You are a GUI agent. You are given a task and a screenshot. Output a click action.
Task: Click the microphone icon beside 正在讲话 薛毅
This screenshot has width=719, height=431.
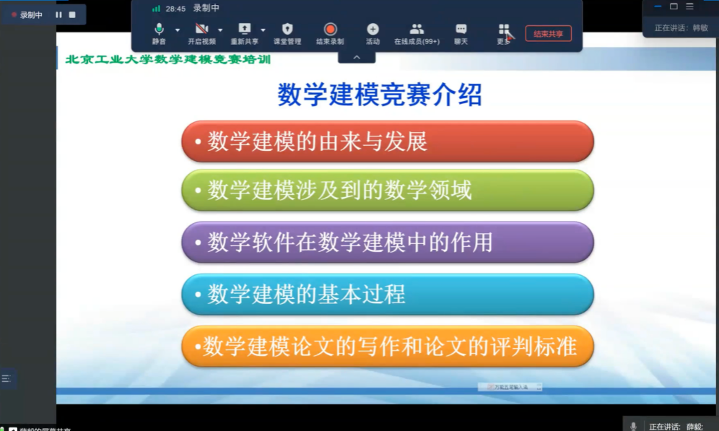click(x=633, y=426)
